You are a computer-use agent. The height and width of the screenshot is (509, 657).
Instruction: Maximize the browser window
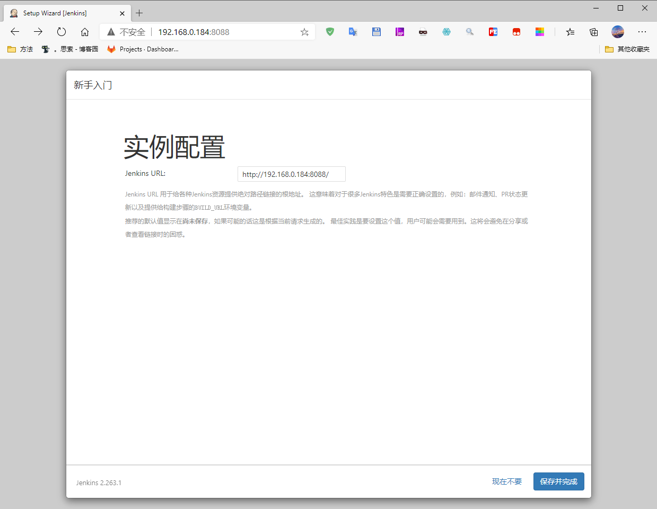click(620, 8)
